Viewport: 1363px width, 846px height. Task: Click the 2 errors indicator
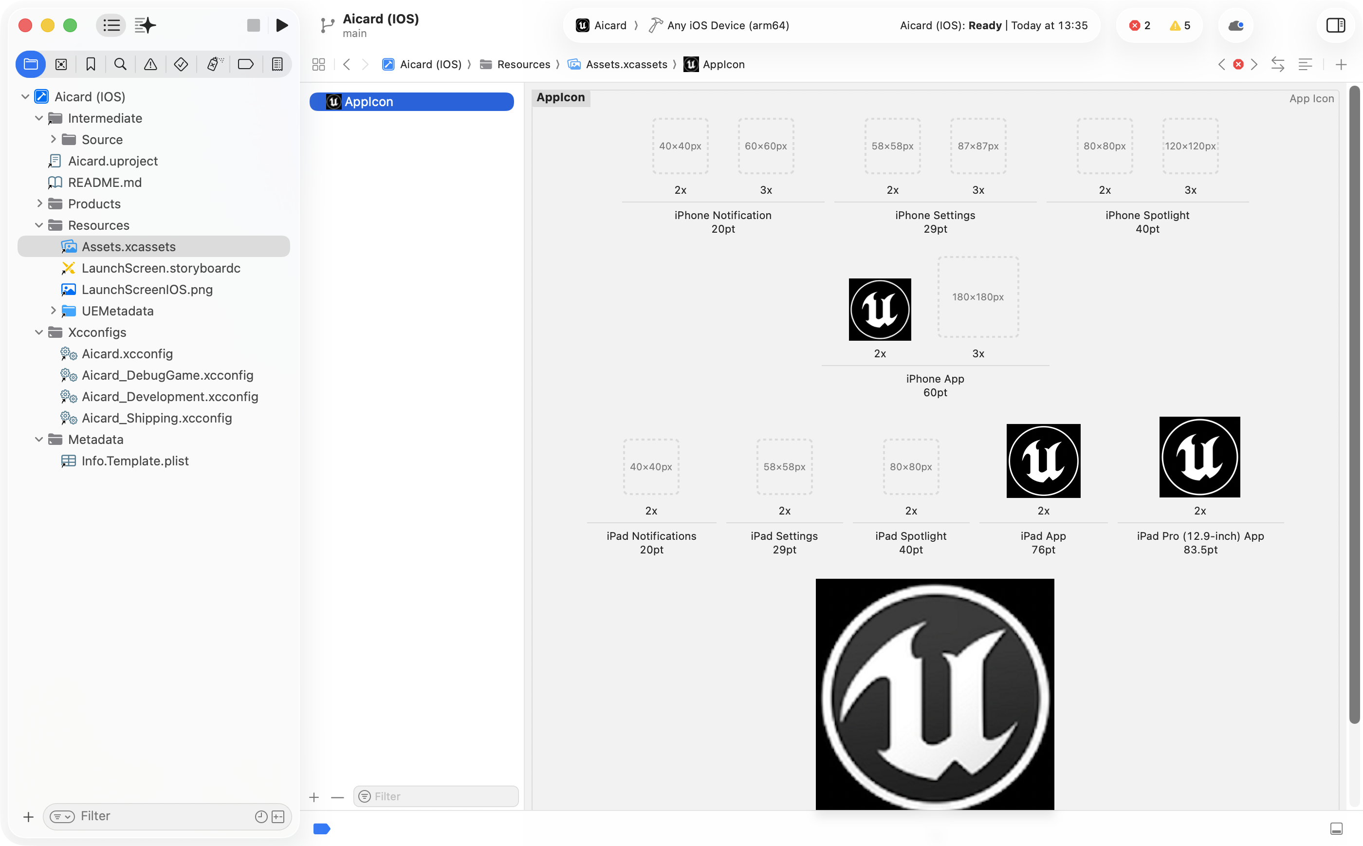(1140, 25)
